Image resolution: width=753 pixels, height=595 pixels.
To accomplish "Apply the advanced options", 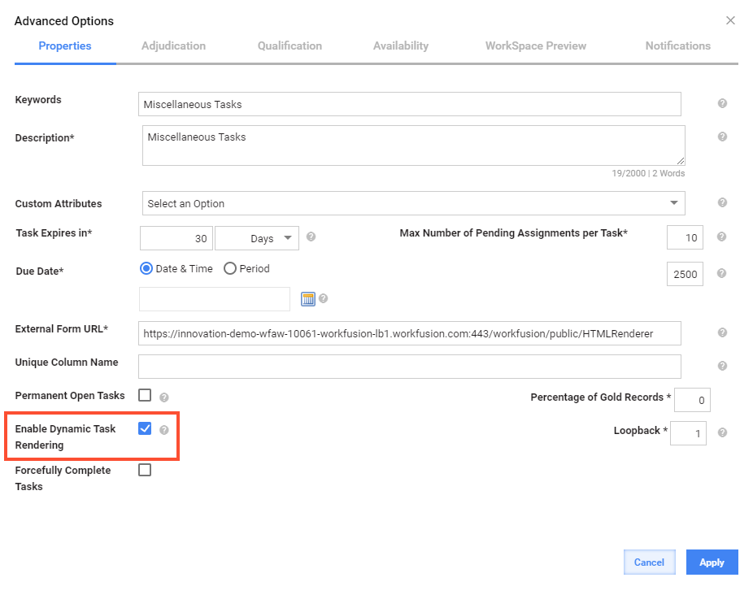I will point(712,562).
